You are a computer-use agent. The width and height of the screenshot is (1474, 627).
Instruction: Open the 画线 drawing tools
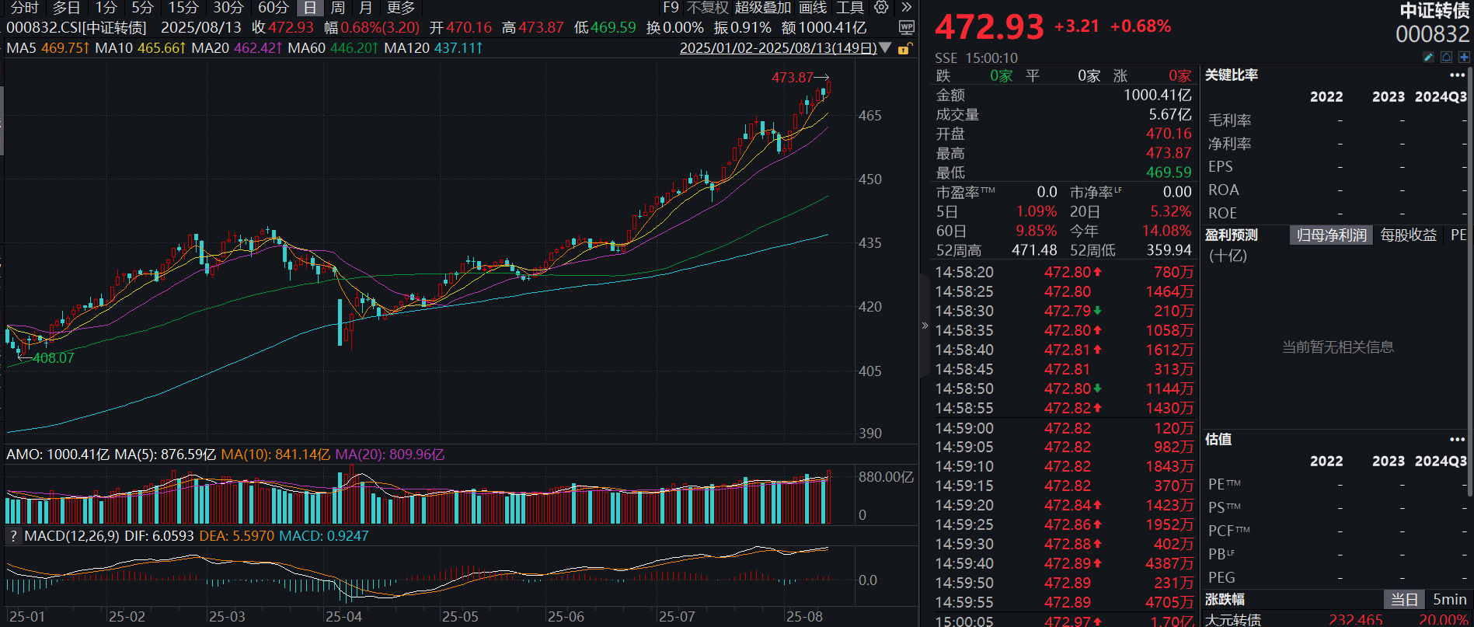click(813, 8)
